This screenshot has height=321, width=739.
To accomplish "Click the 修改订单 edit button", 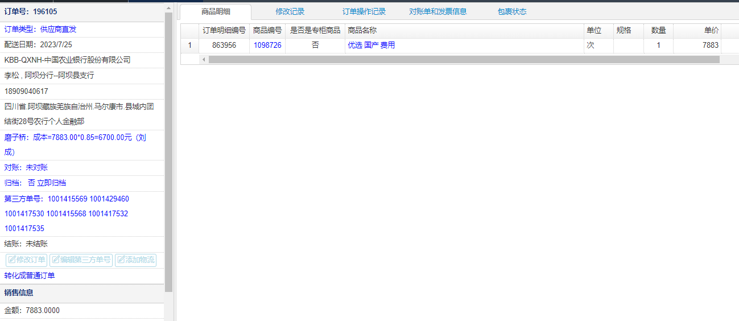I will tap(27, 260).
